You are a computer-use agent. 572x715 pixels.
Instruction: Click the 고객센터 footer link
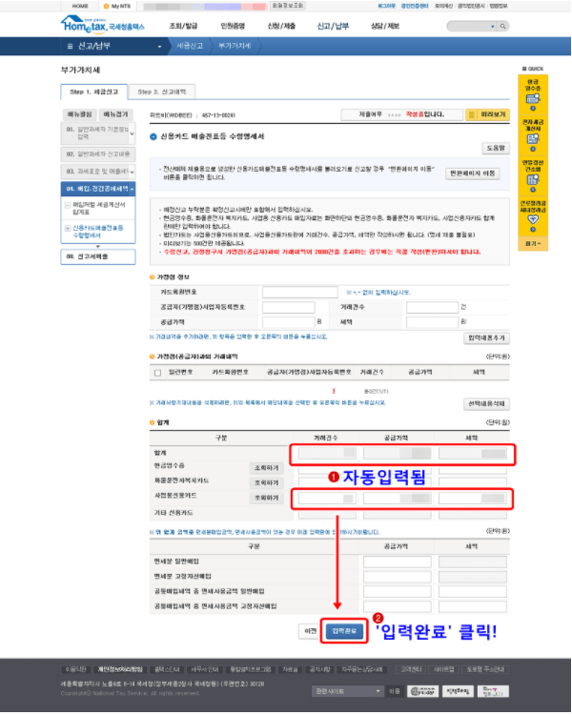pos(411,669)
